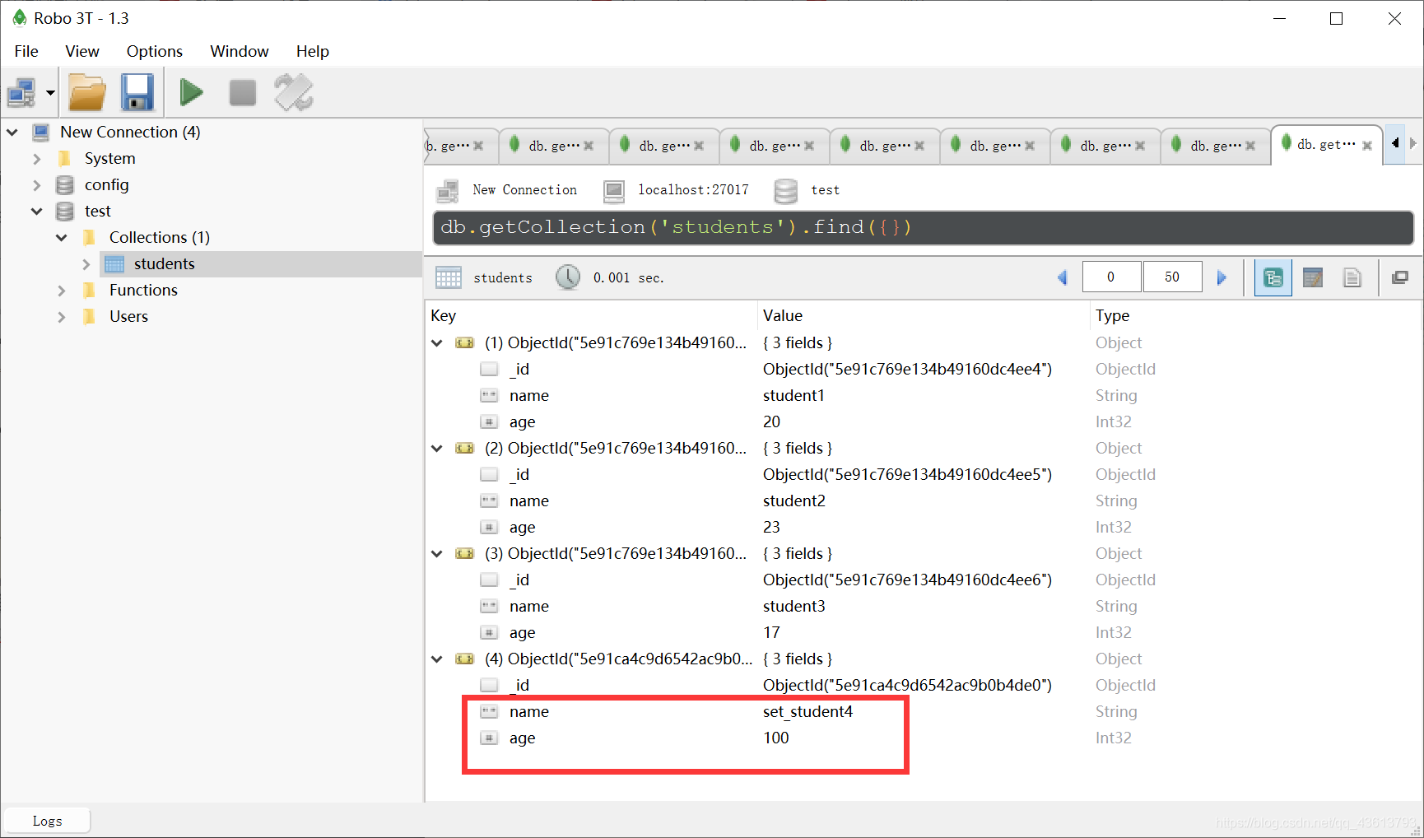The width and height of the screenshot is (1424, 838).
Task: Select the System folder item
Action: pyautogui.click(x=109, y=158)
